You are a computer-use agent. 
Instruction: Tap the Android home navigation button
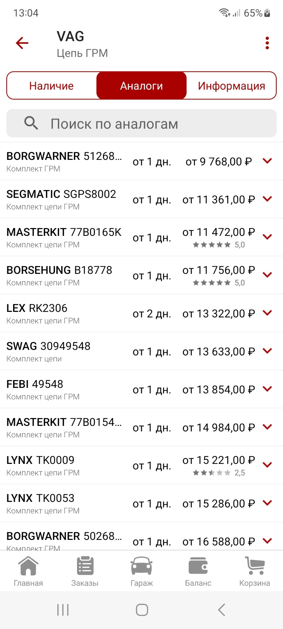(142, 610)
